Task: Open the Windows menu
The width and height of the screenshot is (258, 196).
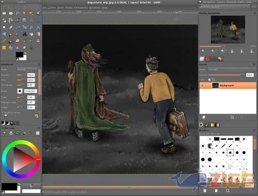Action: click(x=94, y=8)
